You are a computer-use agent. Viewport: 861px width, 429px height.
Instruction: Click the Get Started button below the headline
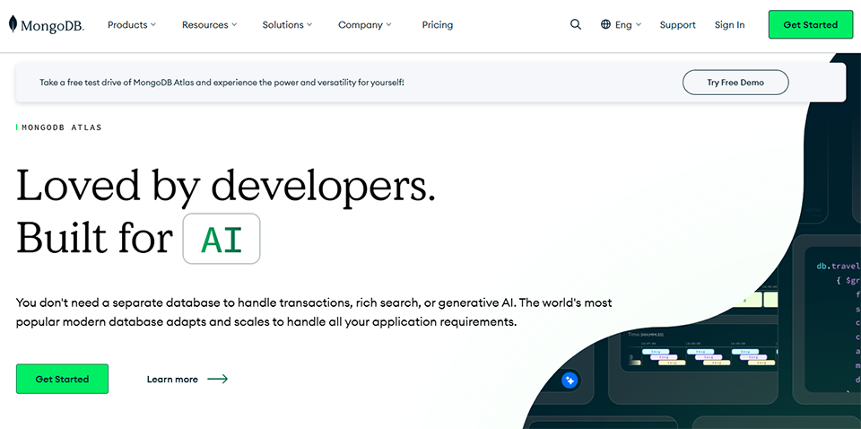pos(62,379)
